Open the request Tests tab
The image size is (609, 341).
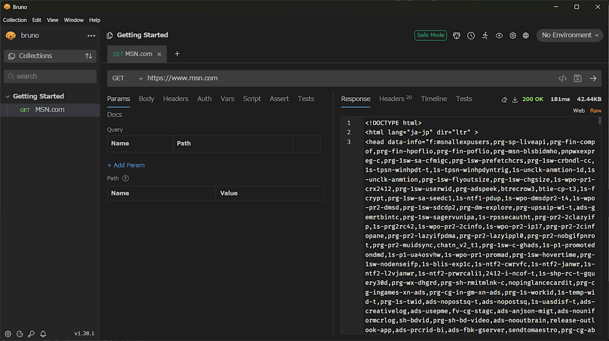click(306, 99)
